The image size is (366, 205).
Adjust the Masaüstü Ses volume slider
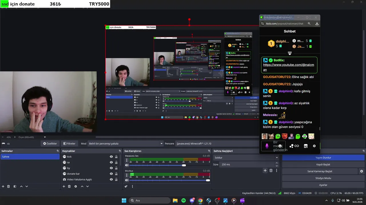170,165
